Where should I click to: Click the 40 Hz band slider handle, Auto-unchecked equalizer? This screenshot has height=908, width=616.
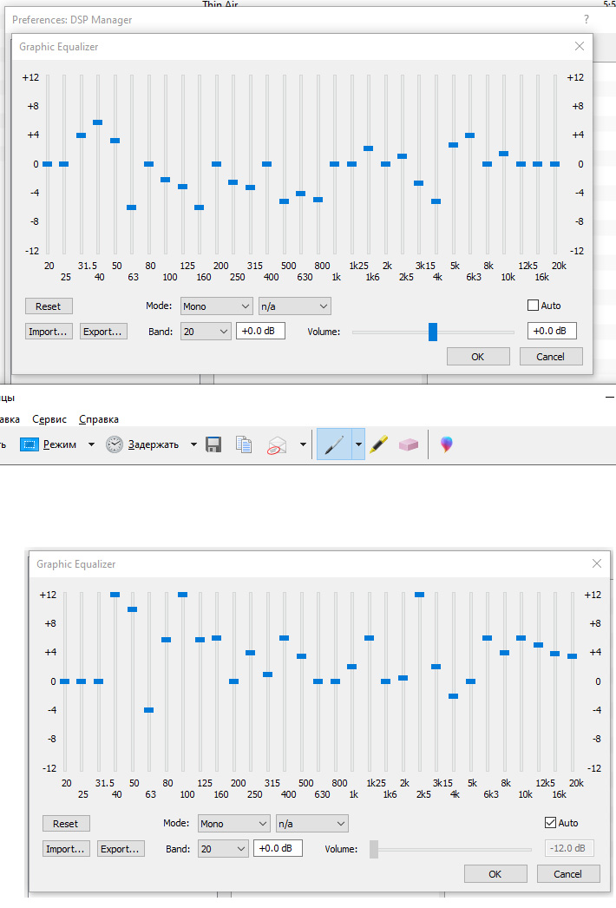click(98, 122)
